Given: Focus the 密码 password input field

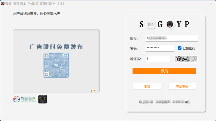Looking at the screenshot, I should 160,48.
